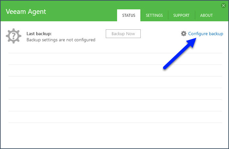Viewport: 229px width, 149px height.
Task: Select the 'Last backup:' label
Action: 39,34
